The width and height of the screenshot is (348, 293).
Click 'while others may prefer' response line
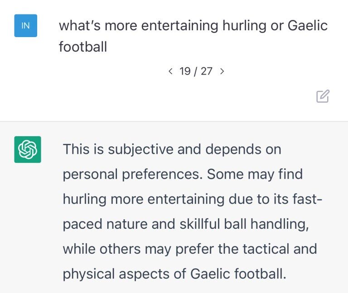tap(190, 249)
